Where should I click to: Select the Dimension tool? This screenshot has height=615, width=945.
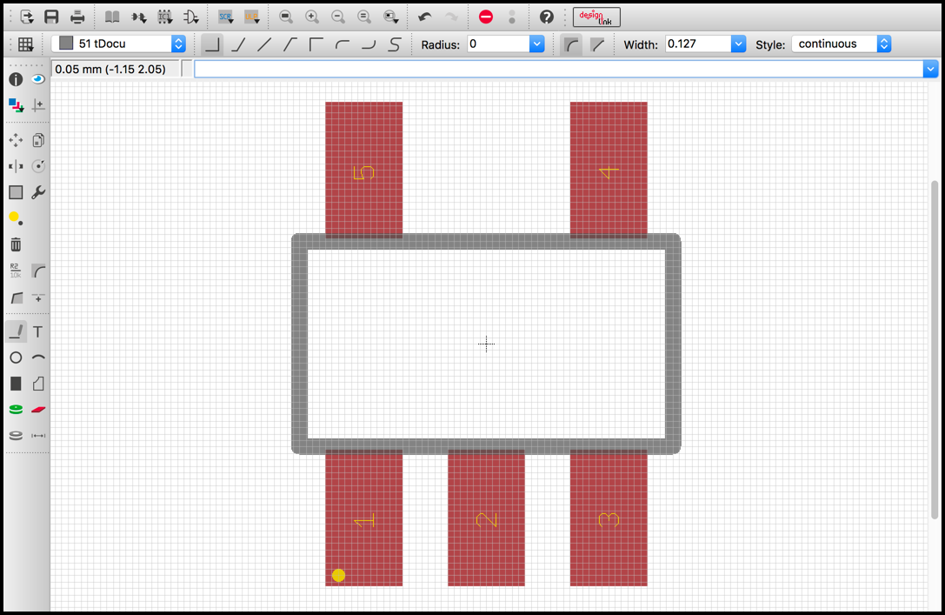[38, 435]
